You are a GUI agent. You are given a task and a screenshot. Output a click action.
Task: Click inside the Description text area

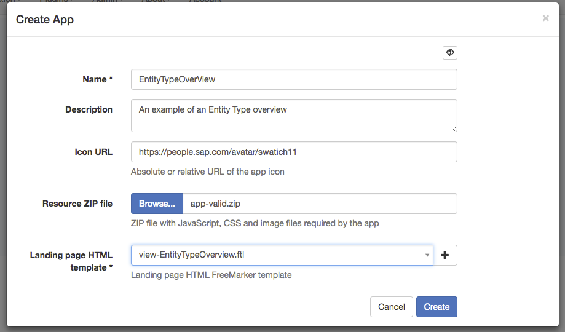(294, 116)
